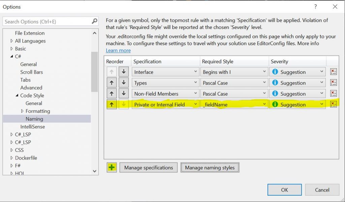Click the green plus add rule icon
The height and width of the screenshot is (202, 345).
(x=112, y=167)
